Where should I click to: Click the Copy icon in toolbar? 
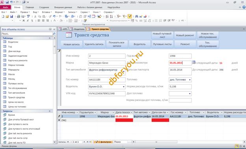[x=39, y=16]
